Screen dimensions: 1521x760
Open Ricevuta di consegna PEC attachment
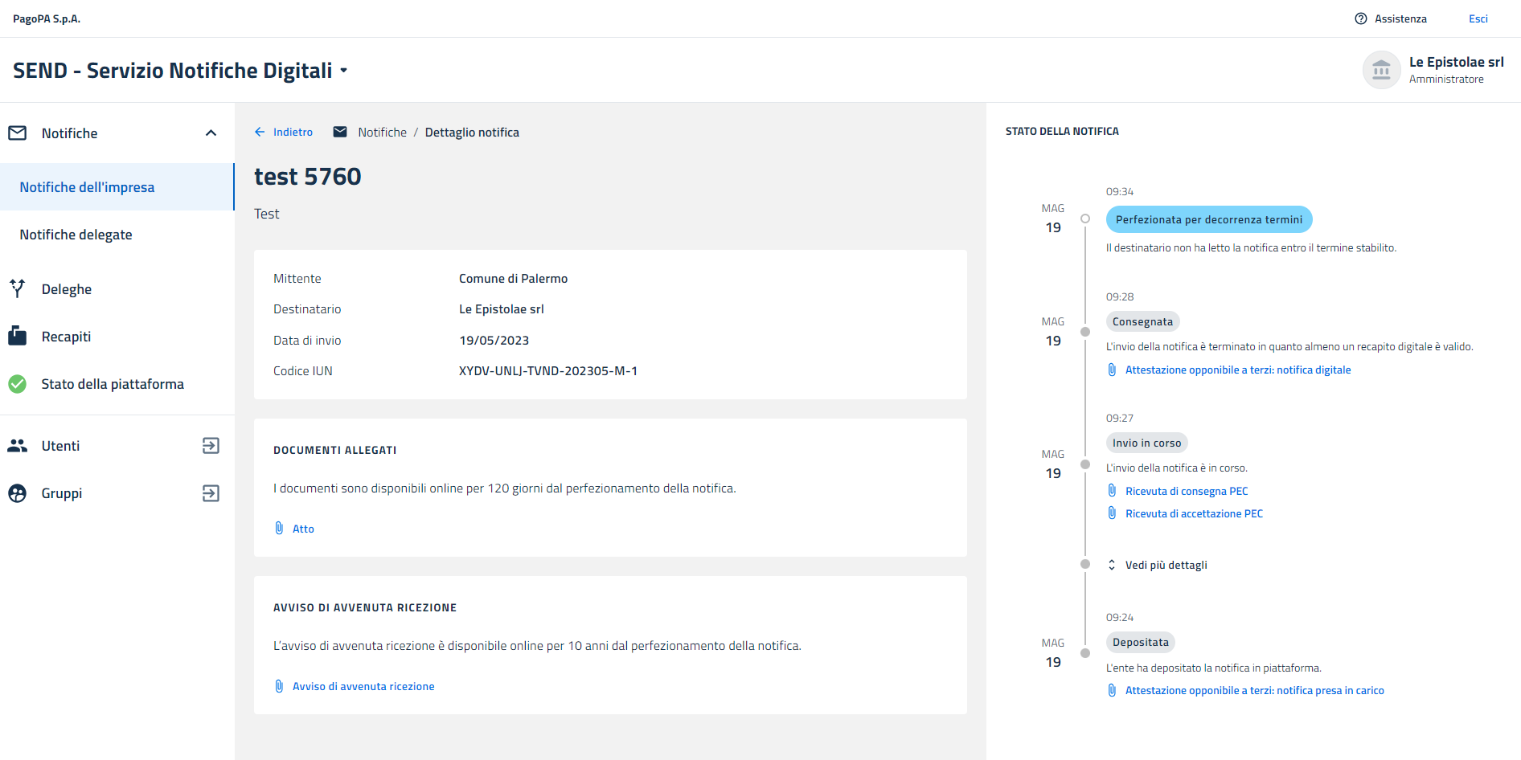coord(1186,491)
